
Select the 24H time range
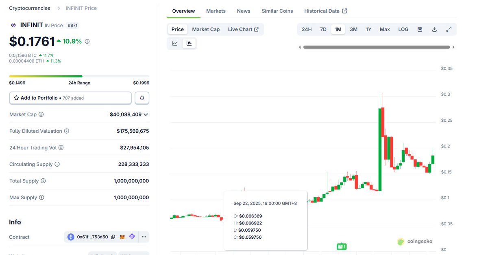(307, 29)
